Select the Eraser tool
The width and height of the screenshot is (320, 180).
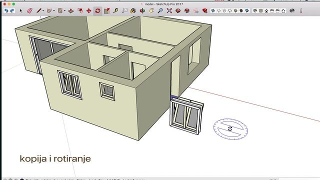click(x=30, y=10)
